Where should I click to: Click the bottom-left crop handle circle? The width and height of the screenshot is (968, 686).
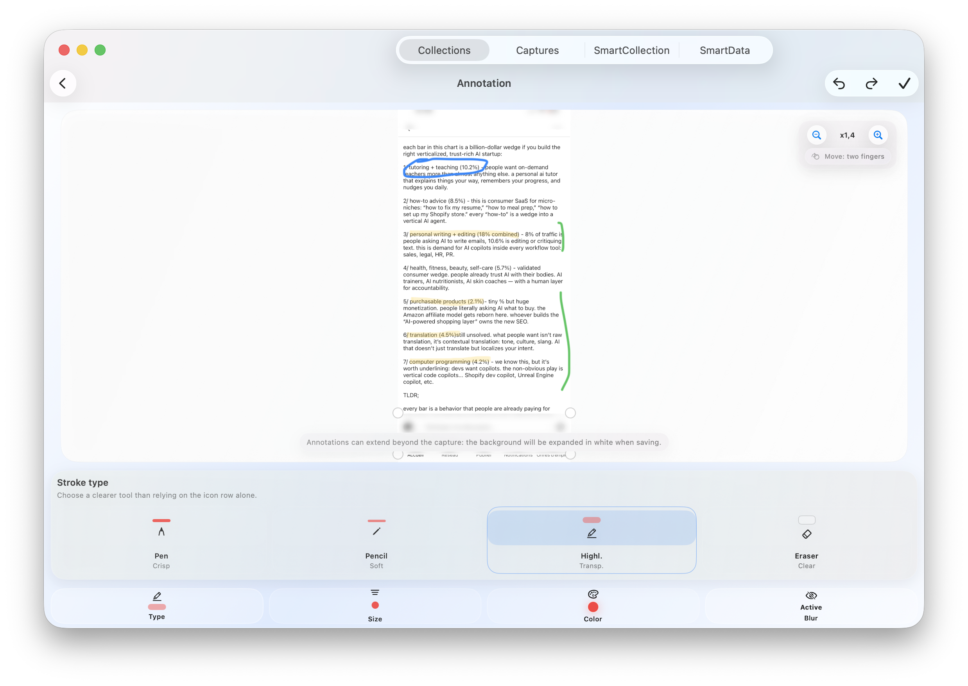397,454
